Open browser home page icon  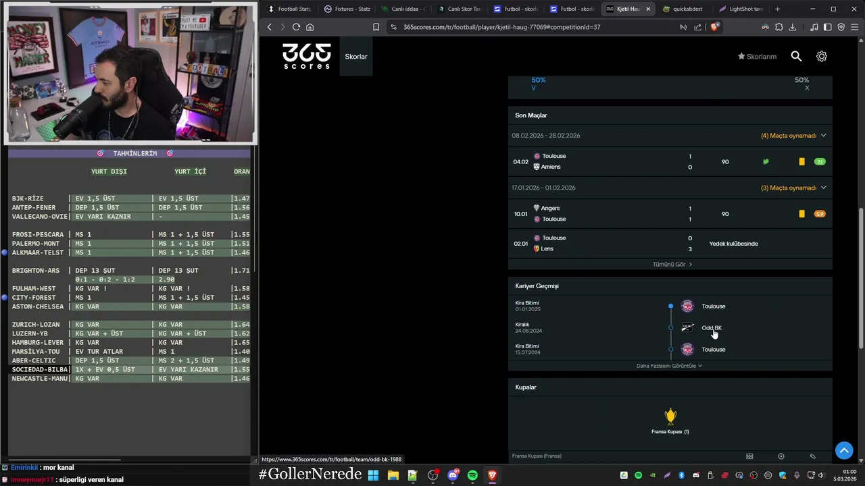[x=310, y=27]
